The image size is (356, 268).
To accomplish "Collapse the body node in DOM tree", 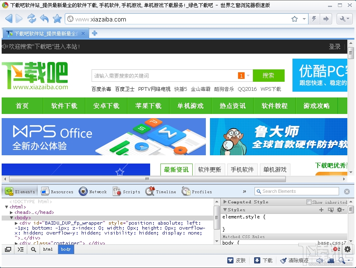I will [12, 218].
